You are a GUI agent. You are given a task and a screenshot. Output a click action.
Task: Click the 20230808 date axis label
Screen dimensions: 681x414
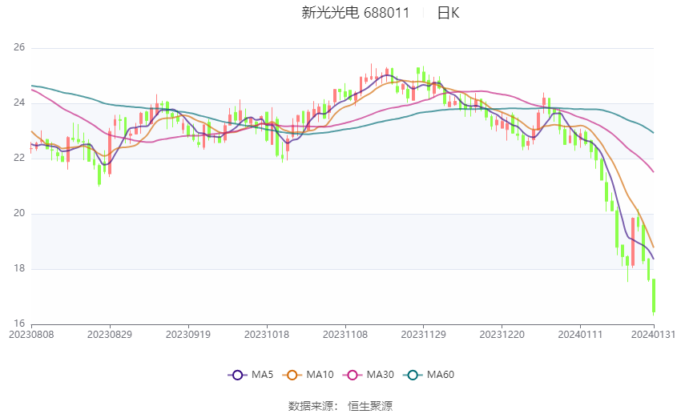(31, 335)
